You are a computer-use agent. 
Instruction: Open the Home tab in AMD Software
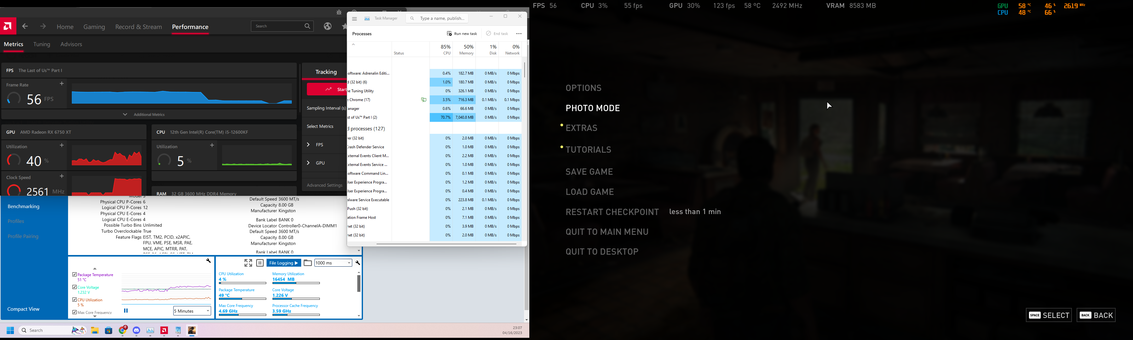(65, 27)
